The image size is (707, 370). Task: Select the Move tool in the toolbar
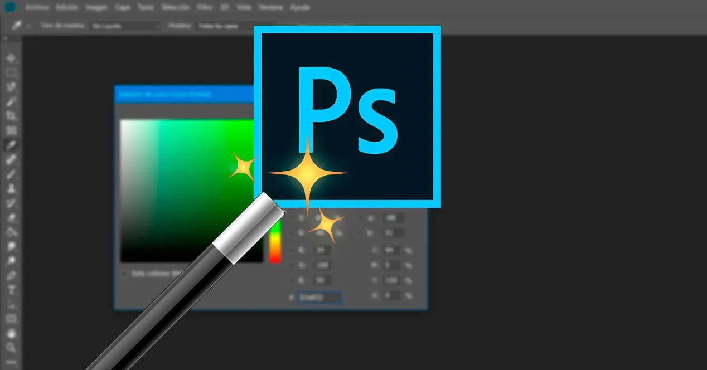coord(11,58)
